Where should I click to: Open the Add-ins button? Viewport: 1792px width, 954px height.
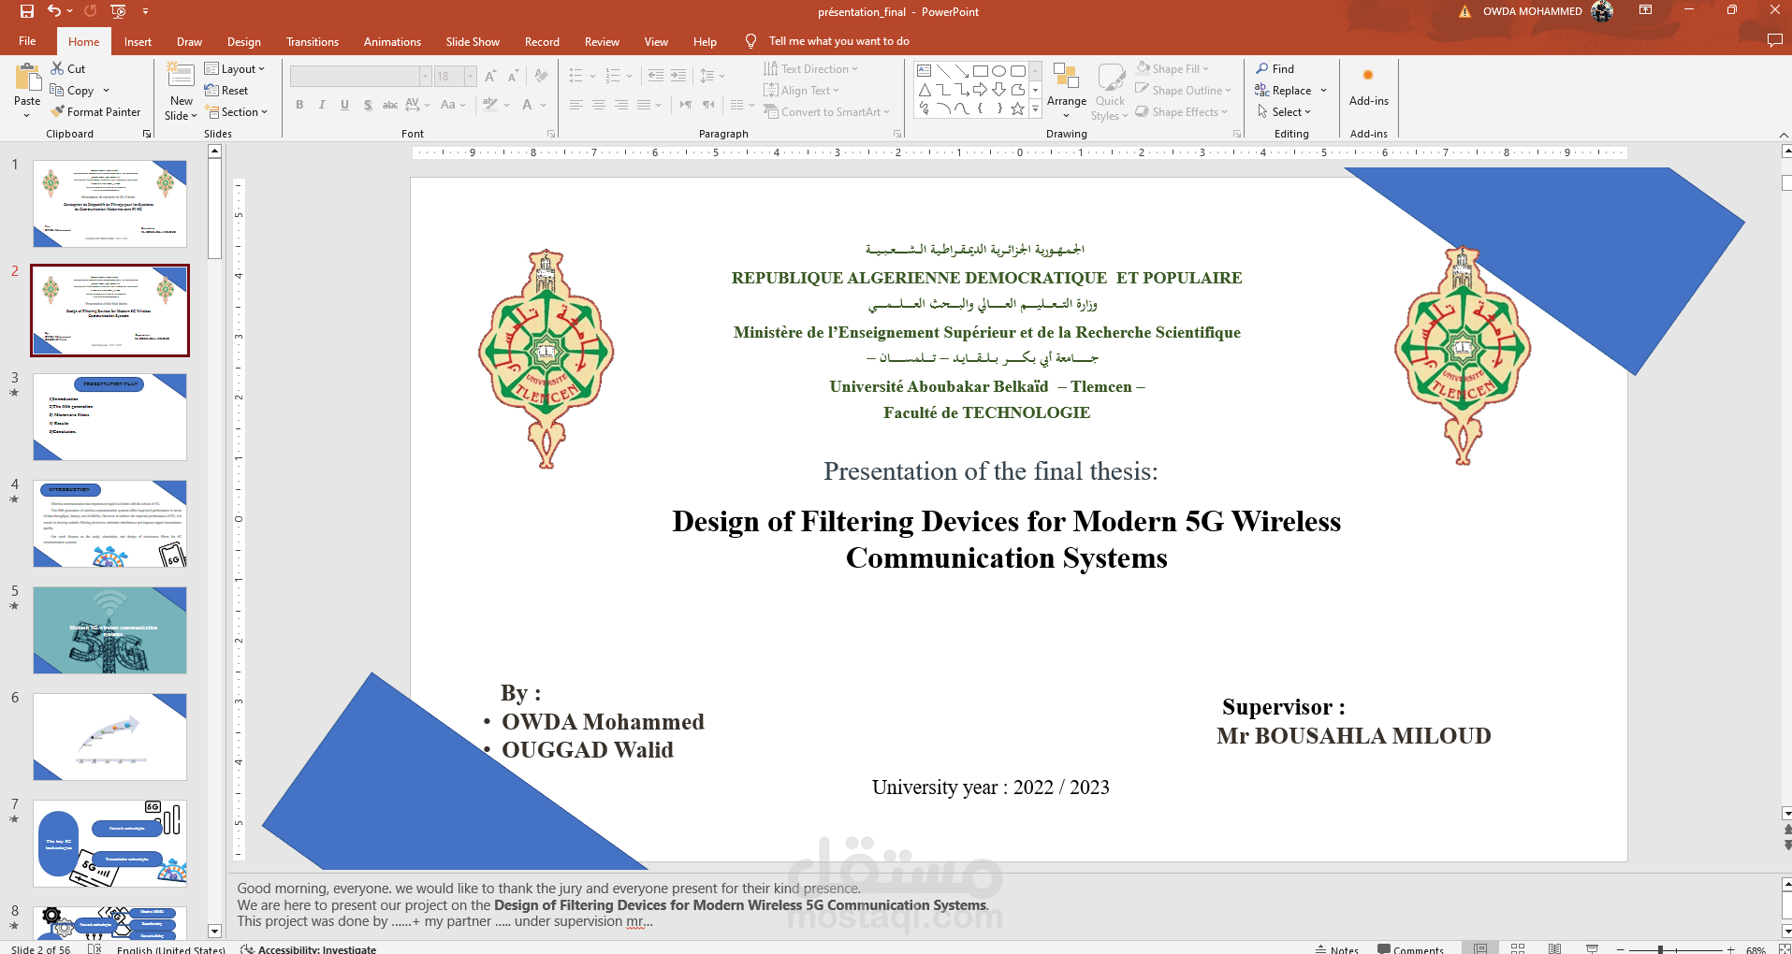(1368, 87)
